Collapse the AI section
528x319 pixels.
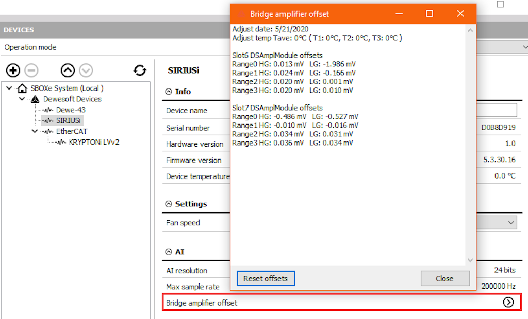(x=169, y=252)
